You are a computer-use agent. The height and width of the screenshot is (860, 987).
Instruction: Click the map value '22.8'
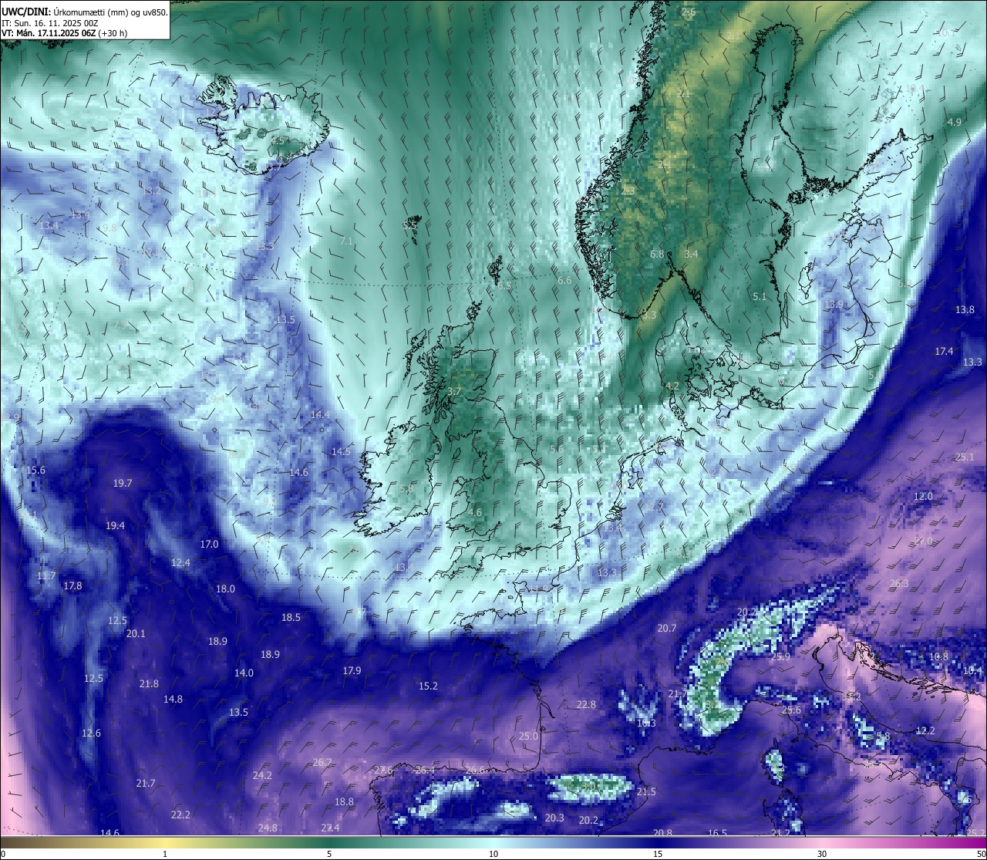coord(586,705)
